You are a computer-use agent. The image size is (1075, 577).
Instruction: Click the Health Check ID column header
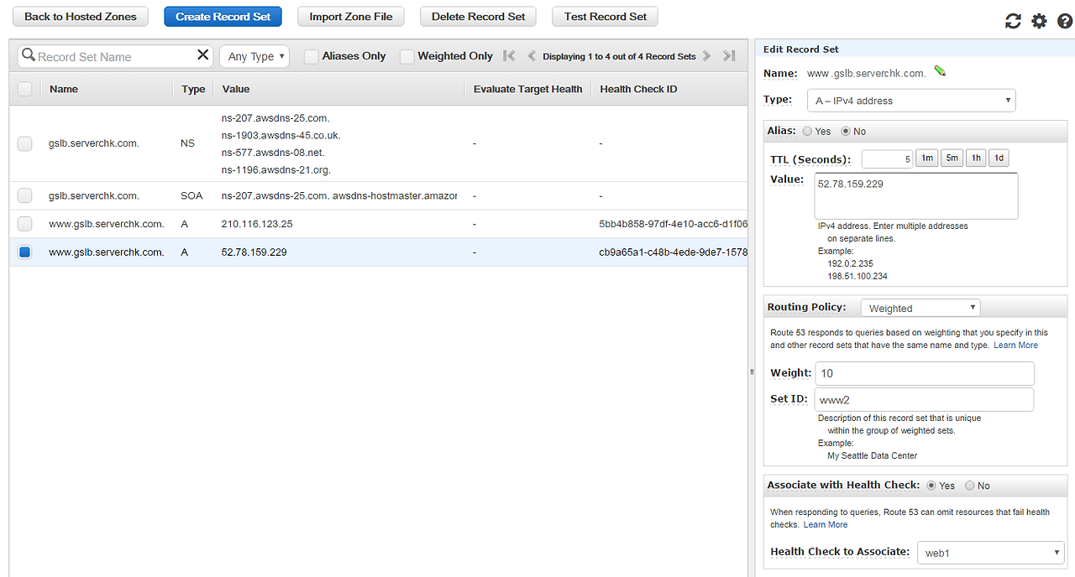(x=638, y=89)
